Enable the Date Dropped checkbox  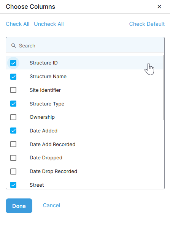click(x=13, y=158)
